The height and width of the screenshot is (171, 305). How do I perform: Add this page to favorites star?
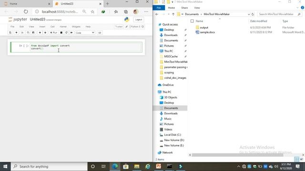pos(92,11)
